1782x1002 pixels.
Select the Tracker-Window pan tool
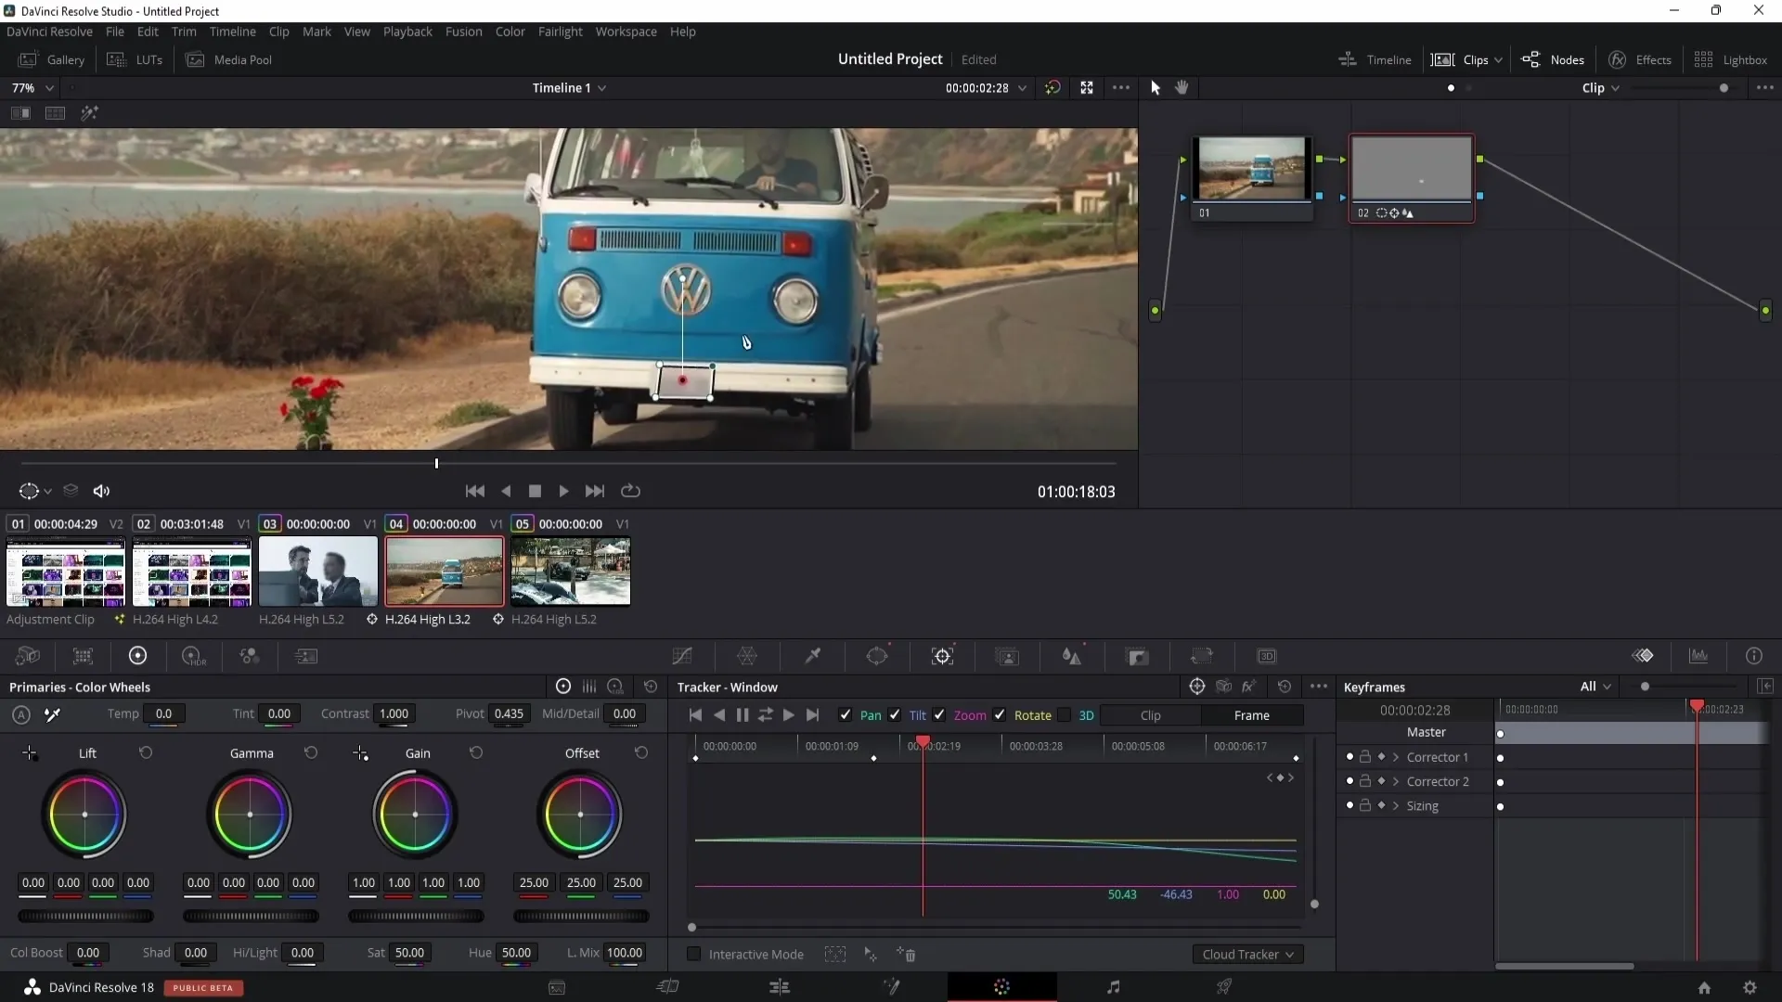(x=872, y=714)
